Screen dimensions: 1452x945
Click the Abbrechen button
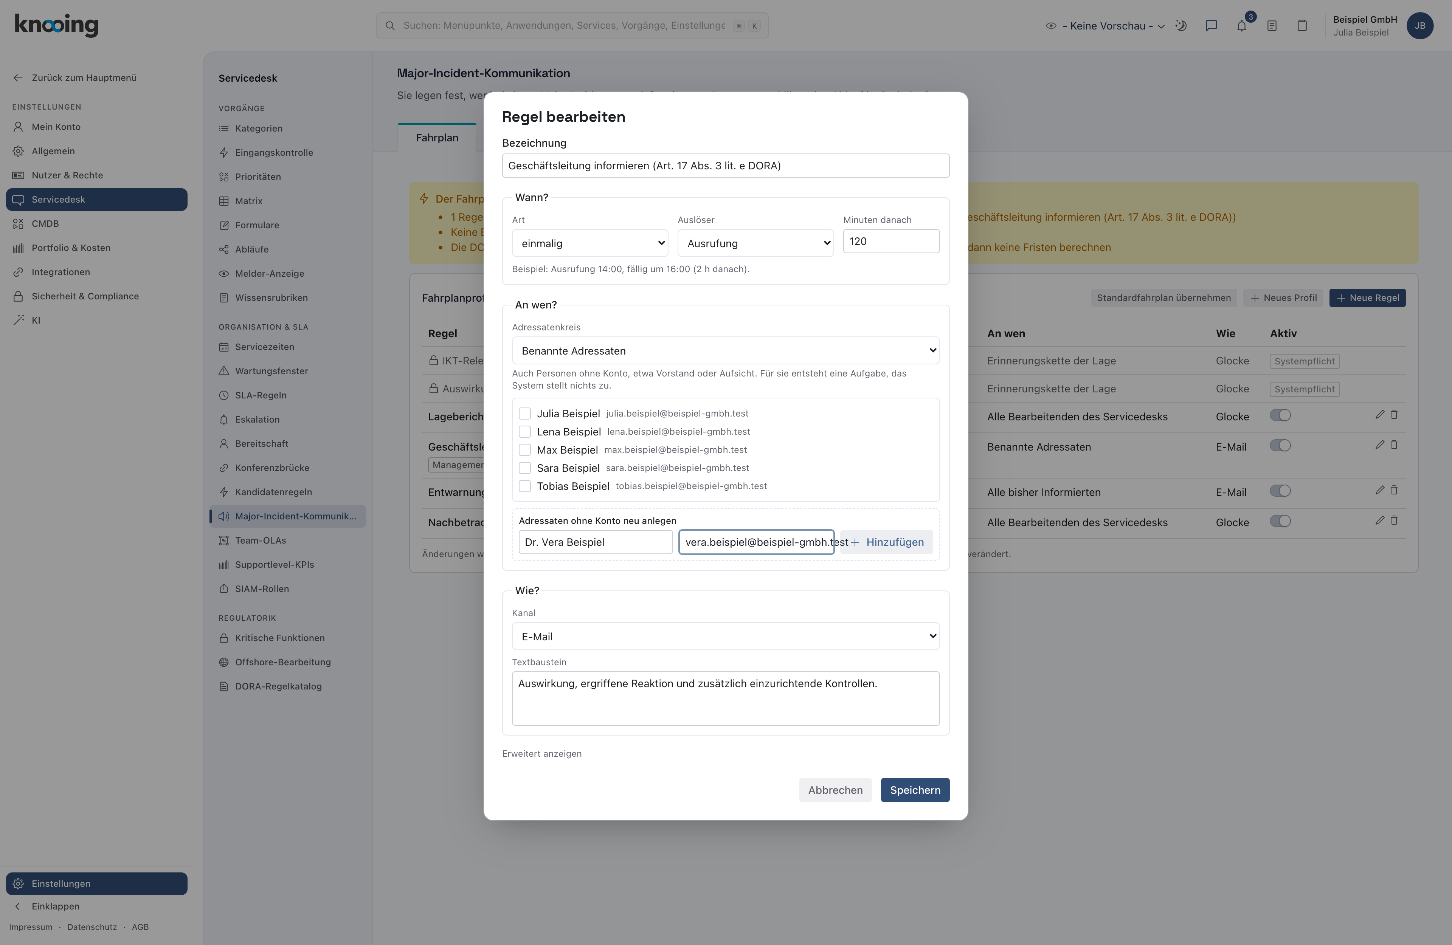pos(835,790)
